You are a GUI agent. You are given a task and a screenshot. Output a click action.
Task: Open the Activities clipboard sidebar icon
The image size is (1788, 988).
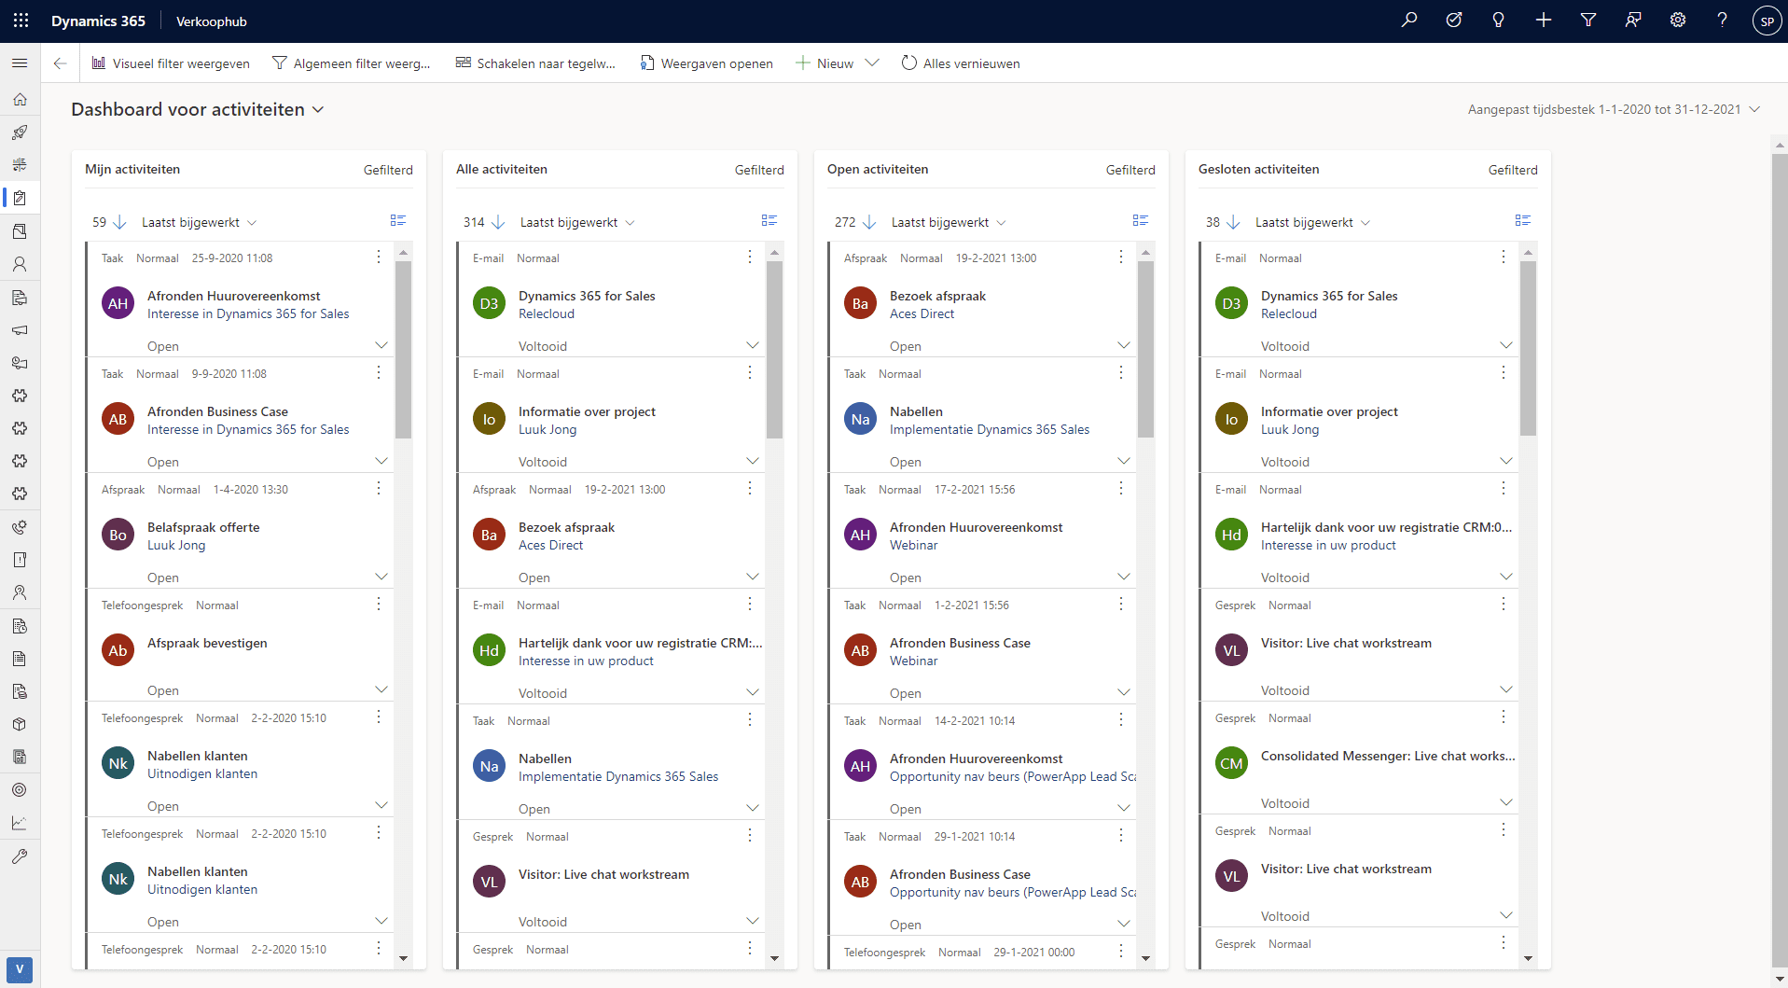pos(20,198)
